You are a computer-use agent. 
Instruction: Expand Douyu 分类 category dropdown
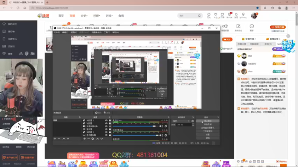click(x=84, y=16)
